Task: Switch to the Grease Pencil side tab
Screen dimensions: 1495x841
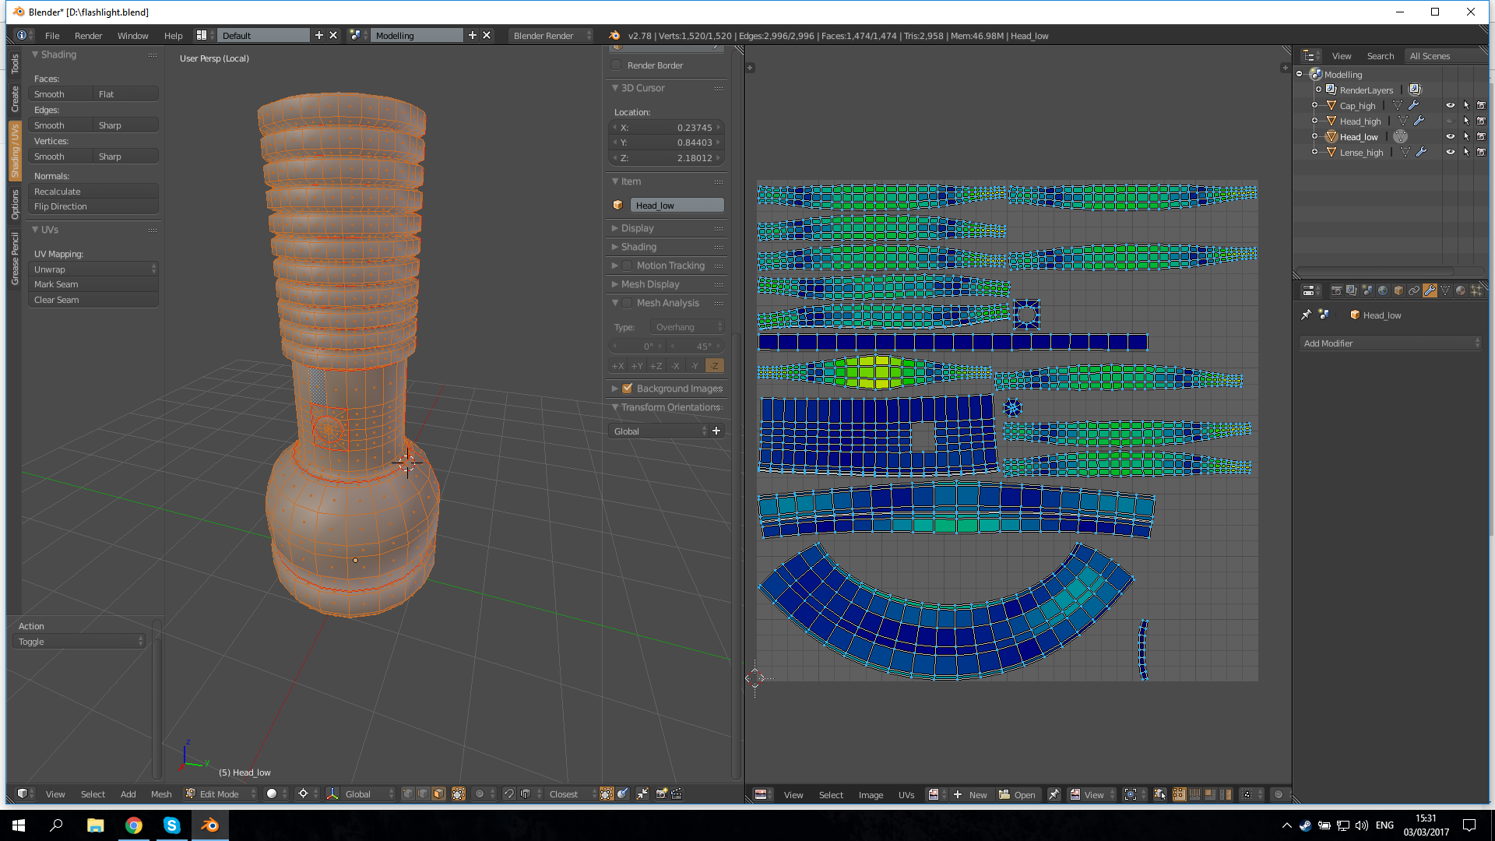Action: coord(15,259)
